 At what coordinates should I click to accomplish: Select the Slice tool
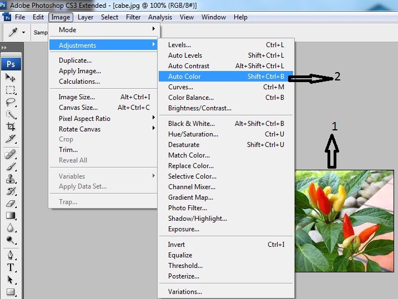click(x=11, y=139)
